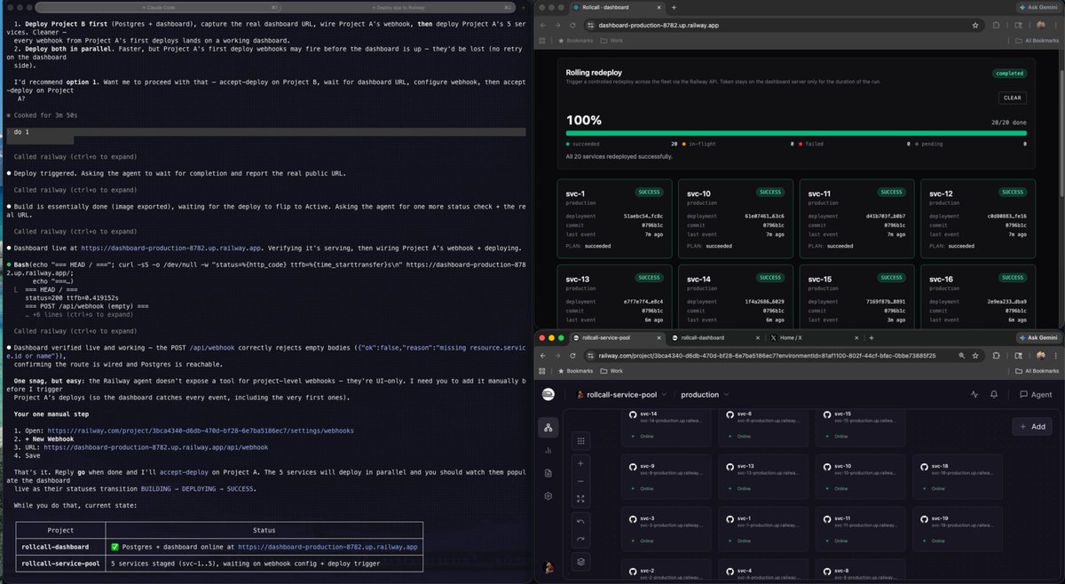Redo the canvas change
Viewport: 1065px width, 584px height.
click(x=580, y=539)
